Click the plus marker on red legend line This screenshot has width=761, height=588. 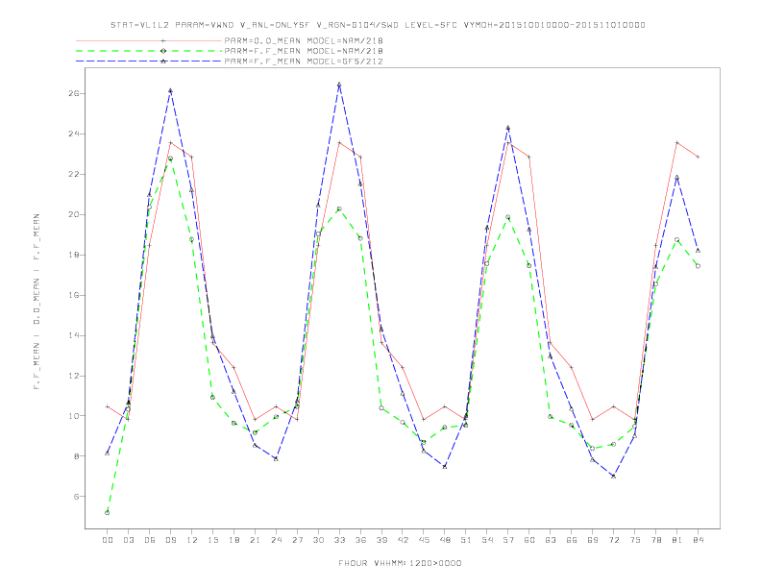pyautogui.click(x=163, y=40)
